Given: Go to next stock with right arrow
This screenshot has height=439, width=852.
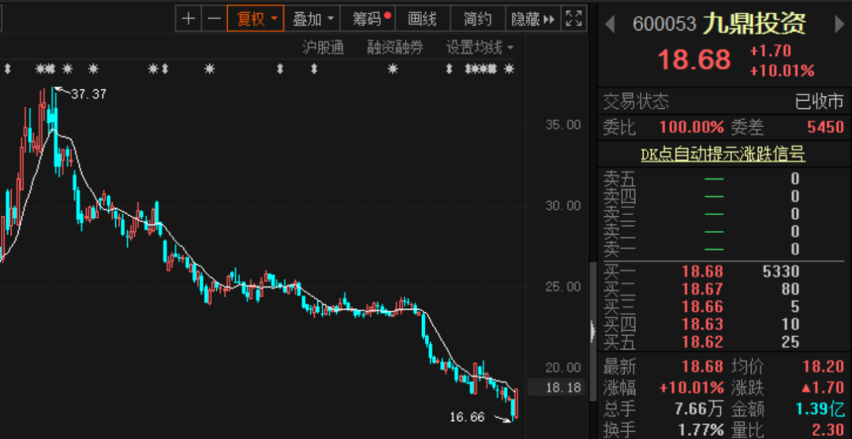Looking at the screenshot, I should pos(839,24).
